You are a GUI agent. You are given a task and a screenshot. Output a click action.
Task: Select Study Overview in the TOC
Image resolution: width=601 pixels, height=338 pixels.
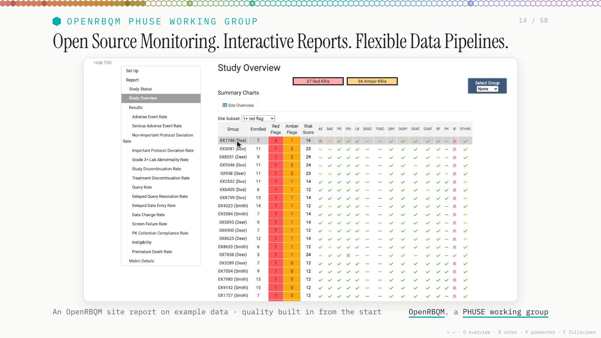[161, 98]
